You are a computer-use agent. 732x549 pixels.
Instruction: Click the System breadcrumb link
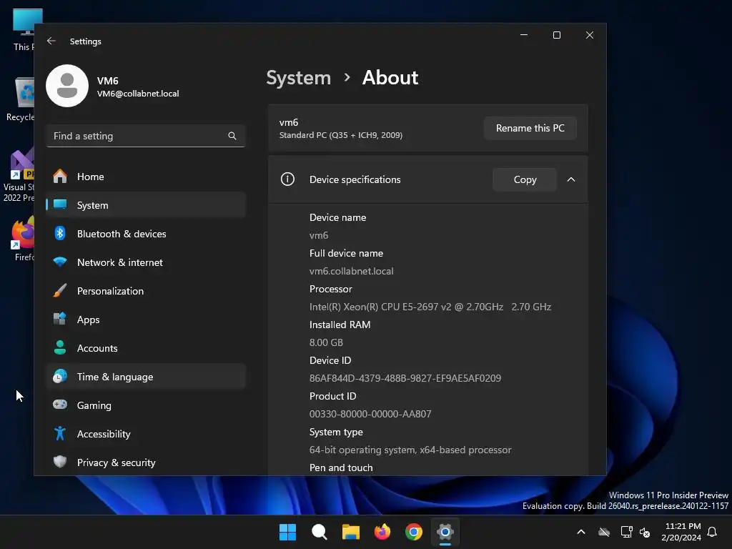(298, 77)
